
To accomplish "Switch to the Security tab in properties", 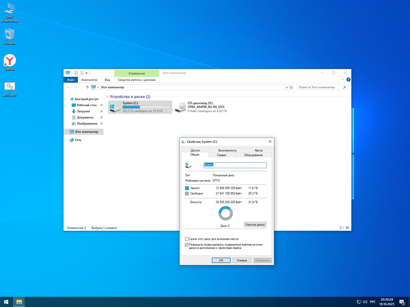I will click(227, 150).
